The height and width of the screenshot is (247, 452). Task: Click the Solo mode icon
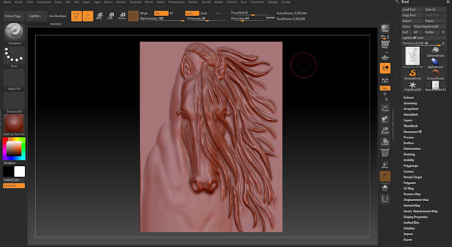pyautogui.click(x=385, y=188)
